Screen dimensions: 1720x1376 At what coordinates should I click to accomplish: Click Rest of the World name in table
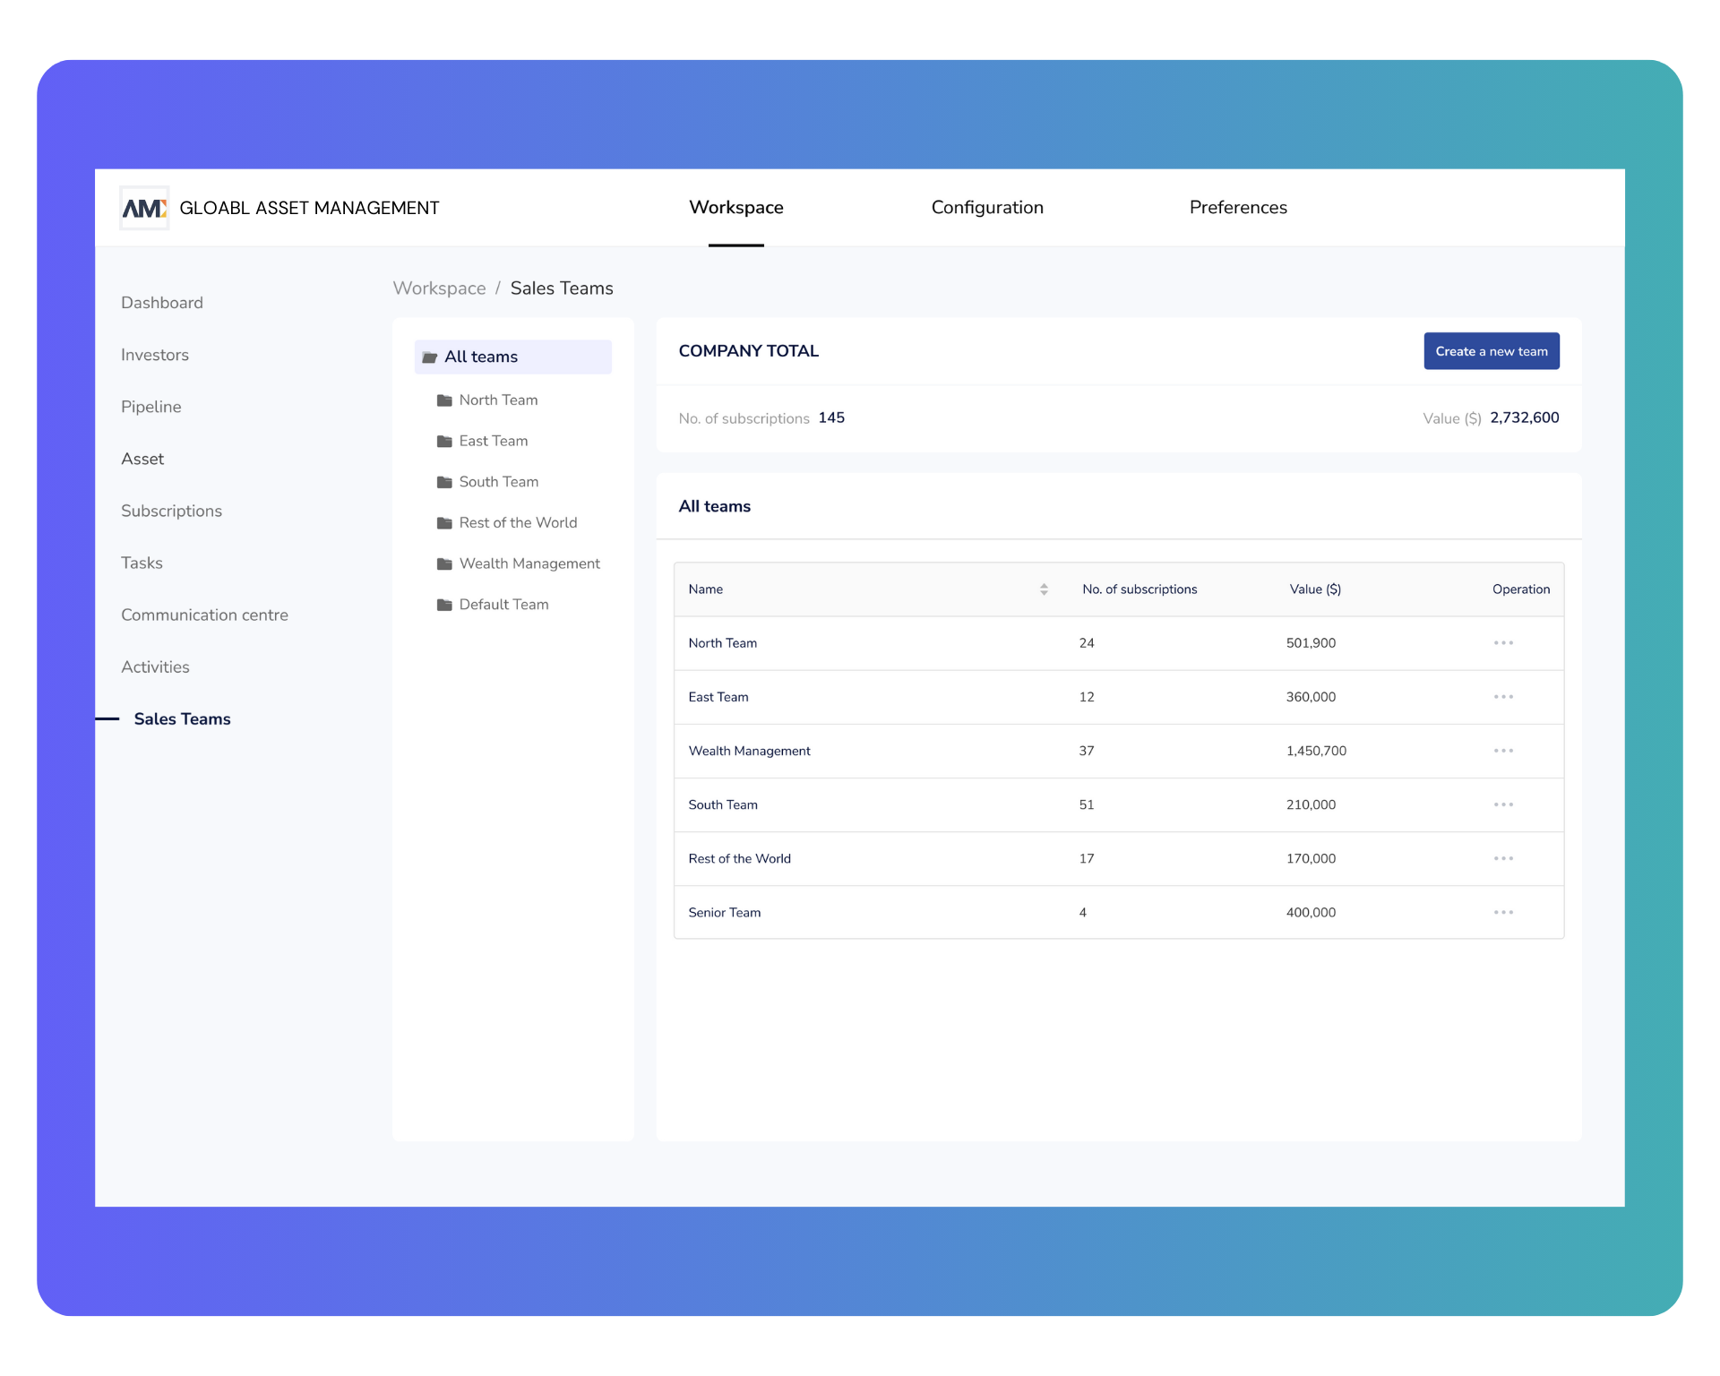[739, 858]
